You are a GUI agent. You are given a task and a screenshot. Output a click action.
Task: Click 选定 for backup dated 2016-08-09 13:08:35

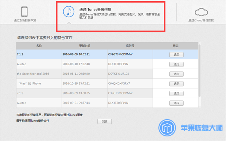coord(176,93)
